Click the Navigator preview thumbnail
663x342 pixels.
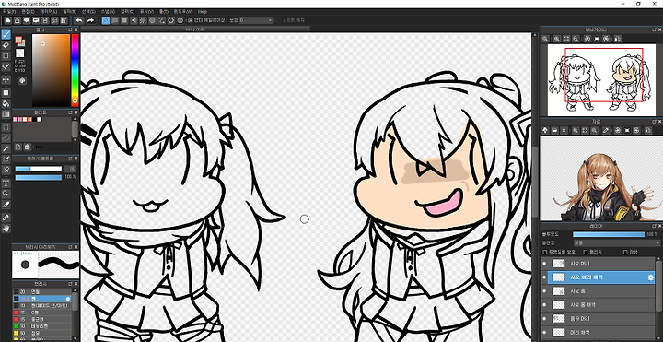(600, 80)
